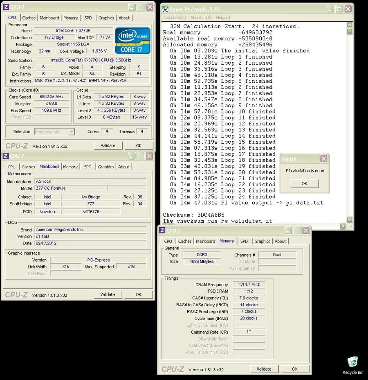Click the BIOS Date 09/17/2012 field
This screenshot has height=380, width=368.
91,243
